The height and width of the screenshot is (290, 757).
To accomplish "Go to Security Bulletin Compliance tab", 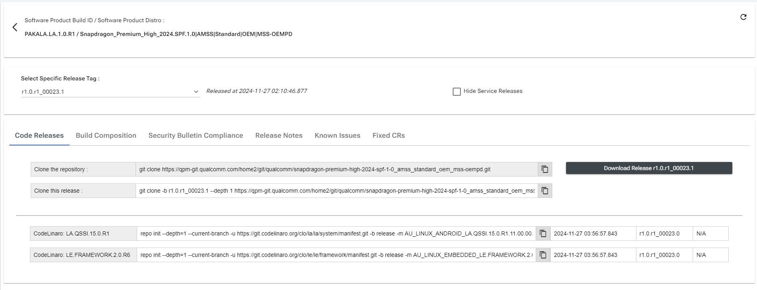I will coord(195,136).
